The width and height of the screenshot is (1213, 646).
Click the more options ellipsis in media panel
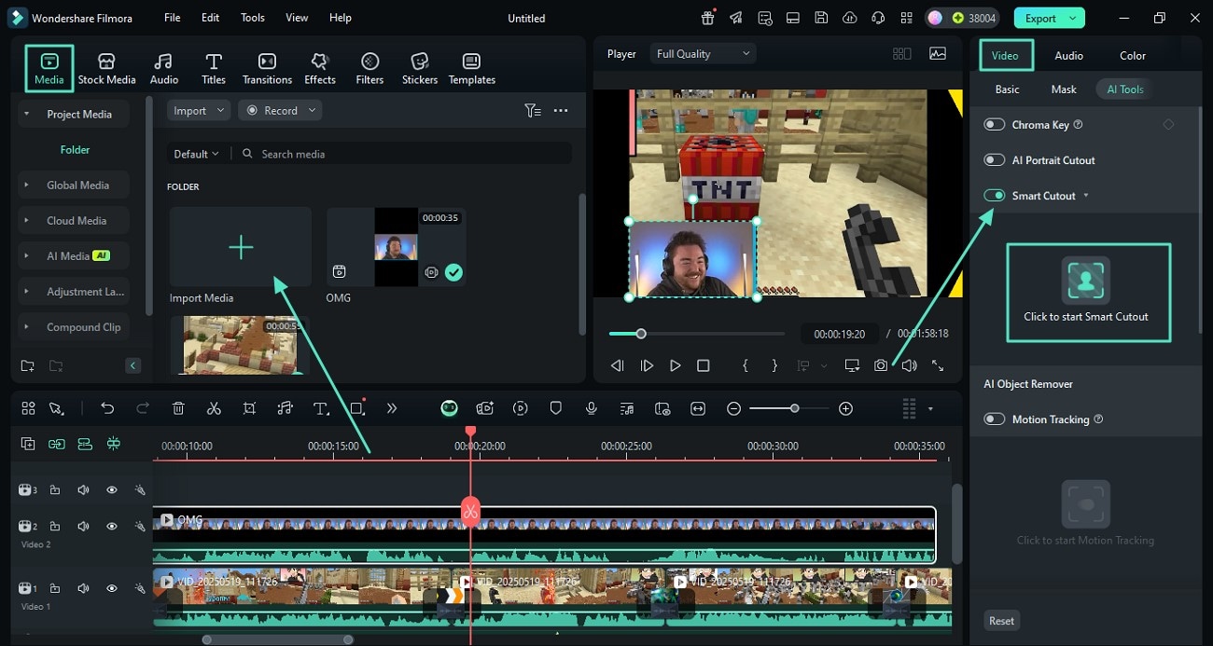pos(561,110)
